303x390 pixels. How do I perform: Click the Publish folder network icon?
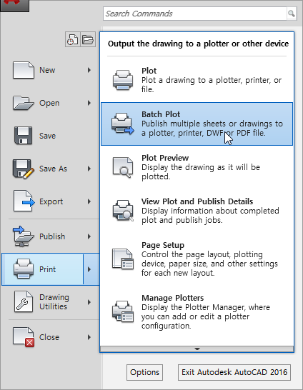pyautogui.click(x=24, y=236)
